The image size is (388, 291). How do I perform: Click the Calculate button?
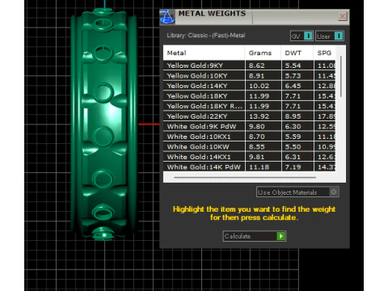coord(255,236)
